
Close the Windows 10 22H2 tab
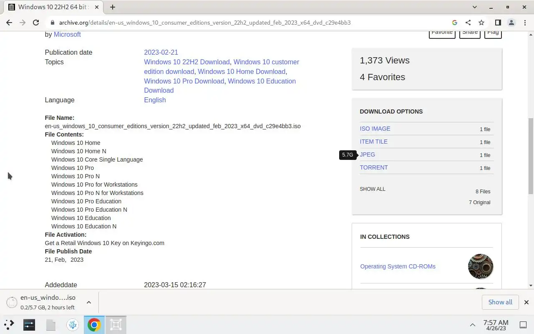(x=97, y=7)
